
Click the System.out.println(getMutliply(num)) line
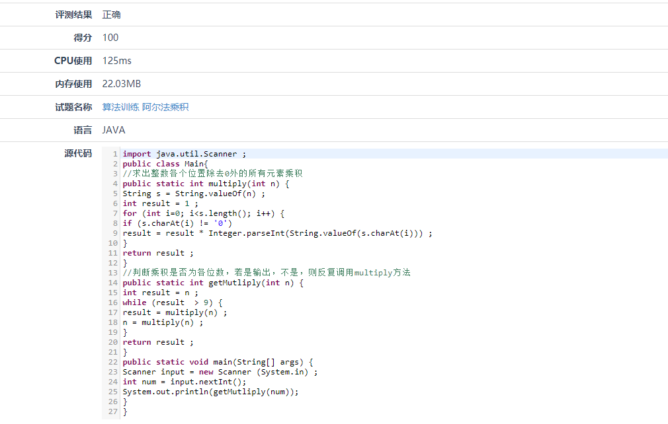click(211, 392)
